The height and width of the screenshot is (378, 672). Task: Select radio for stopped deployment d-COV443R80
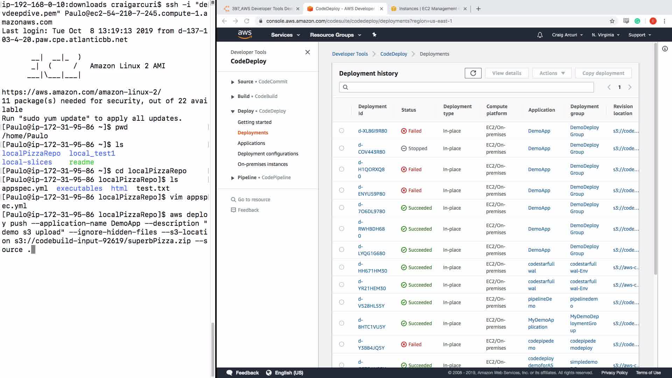tap(341, 148)
